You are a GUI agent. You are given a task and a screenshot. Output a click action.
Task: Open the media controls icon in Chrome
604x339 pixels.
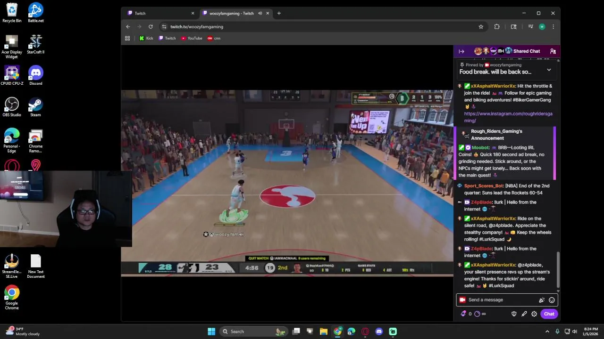pyautogui.click(x=531, y=27)
